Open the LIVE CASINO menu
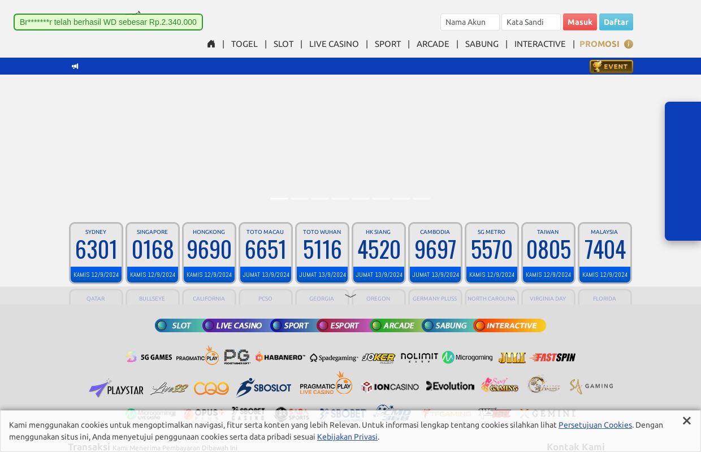The height and width of the screenshot is (452, 701). (x=334, y=44)
